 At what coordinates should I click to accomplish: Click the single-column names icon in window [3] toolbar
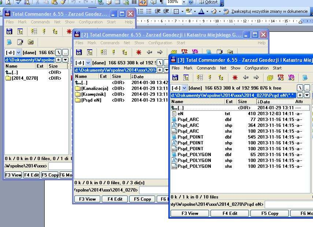pyautogui.click(x=210, y=77)
